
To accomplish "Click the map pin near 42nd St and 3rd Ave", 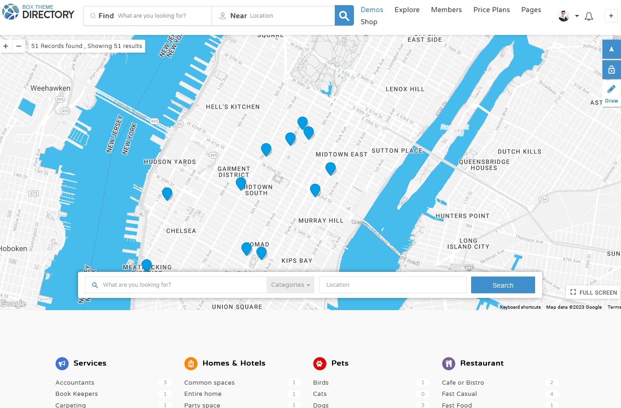I will pyautogui.click(x=315, y=190).
